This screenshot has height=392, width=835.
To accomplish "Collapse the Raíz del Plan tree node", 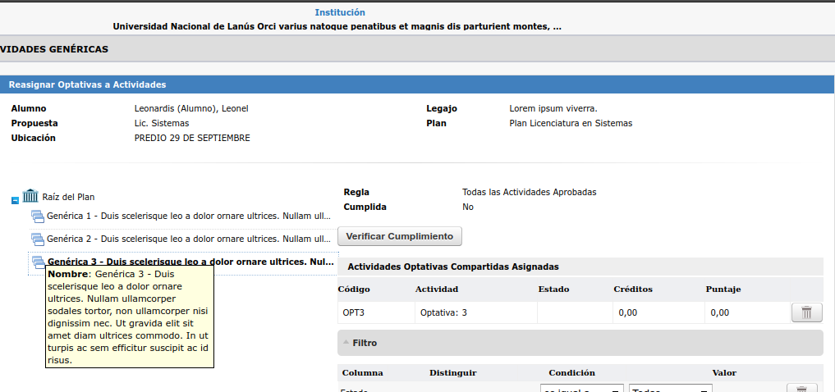I will [16, 200].
